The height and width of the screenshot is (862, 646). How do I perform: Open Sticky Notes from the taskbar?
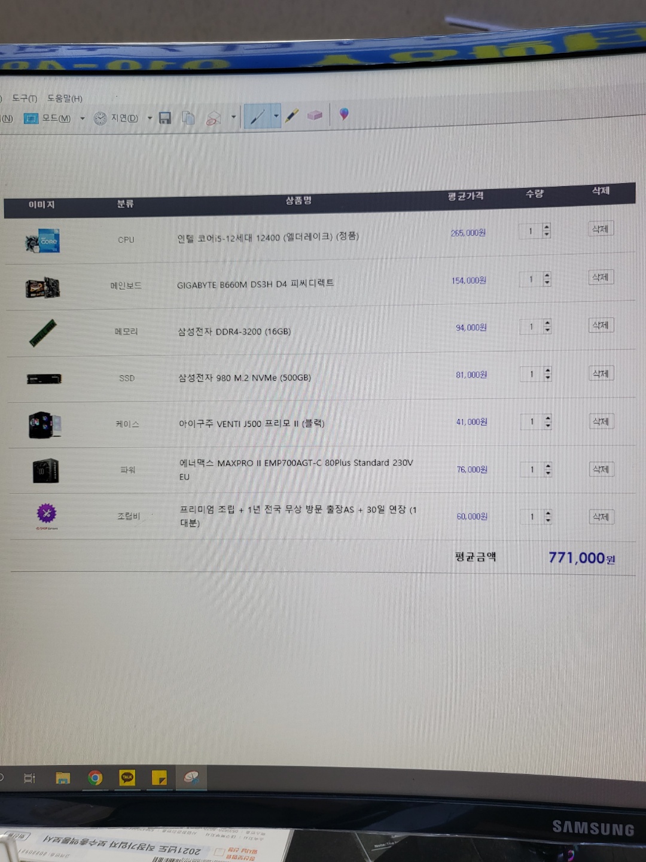click(x=159, y=778)
